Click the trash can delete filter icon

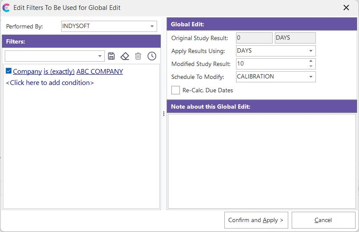(x=138, y=56)
